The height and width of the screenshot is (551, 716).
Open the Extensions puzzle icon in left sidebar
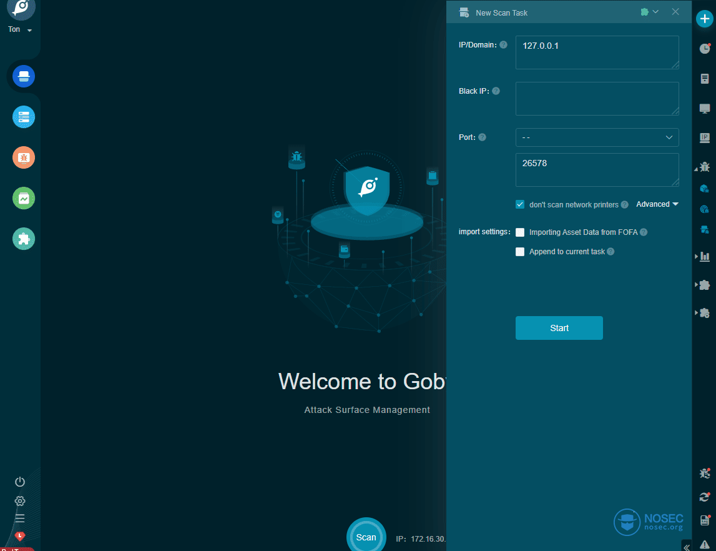[x=24, y=239]
